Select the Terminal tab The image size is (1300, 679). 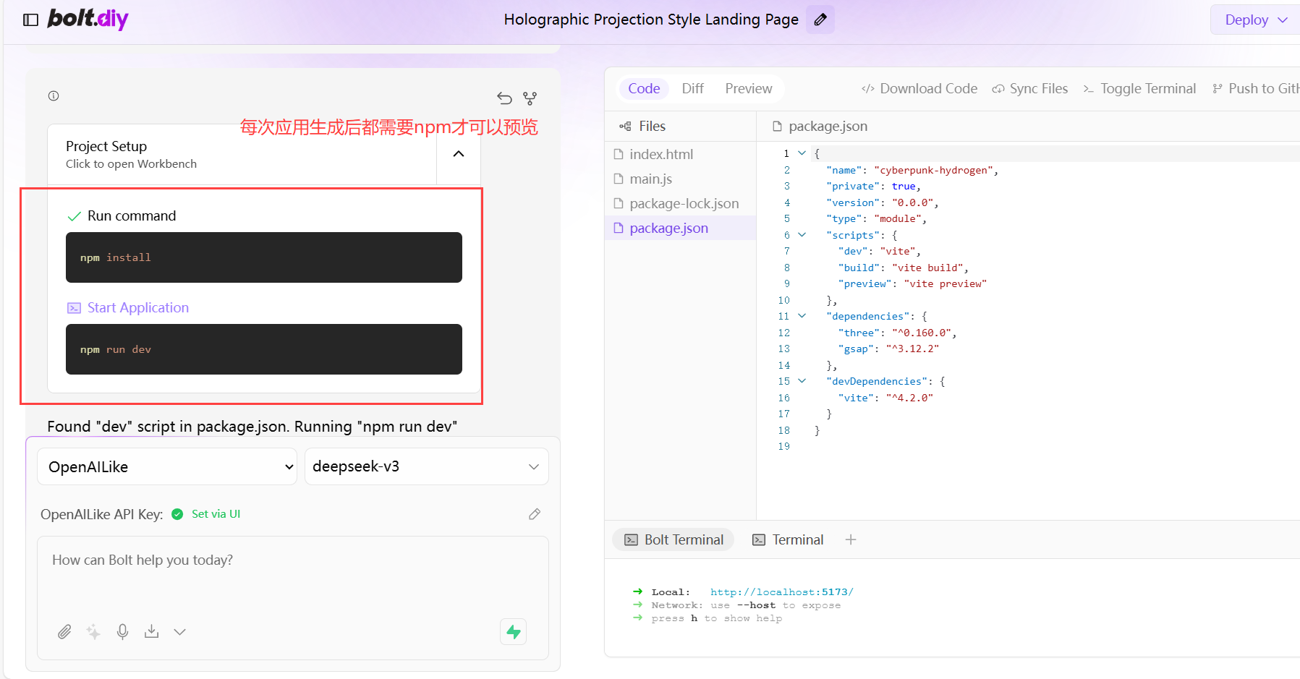(x=788, y=539)
